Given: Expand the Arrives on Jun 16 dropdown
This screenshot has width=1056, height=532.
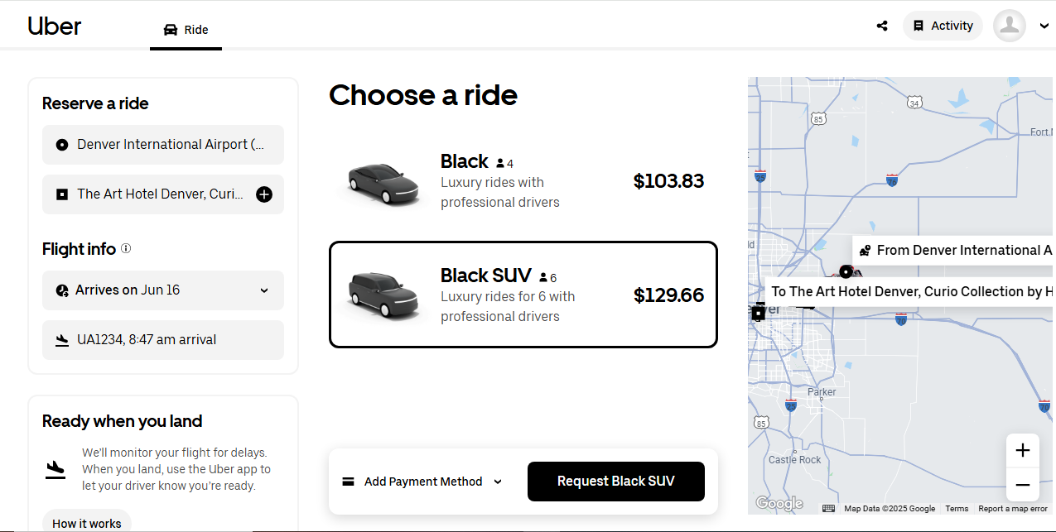Looking at the screenshot, I should click(x=163, y=290).
